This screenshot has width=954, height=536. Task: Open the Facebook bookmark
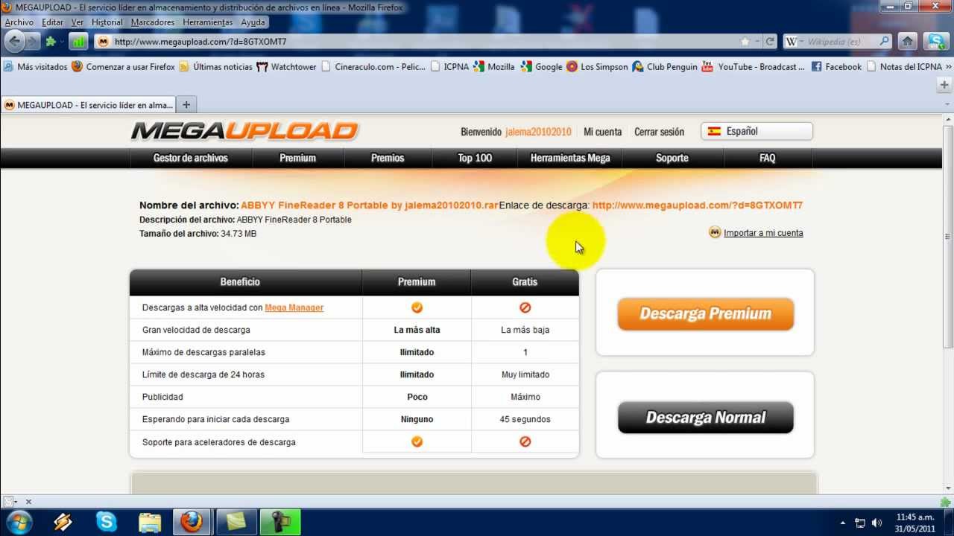(x=836, y=66)
